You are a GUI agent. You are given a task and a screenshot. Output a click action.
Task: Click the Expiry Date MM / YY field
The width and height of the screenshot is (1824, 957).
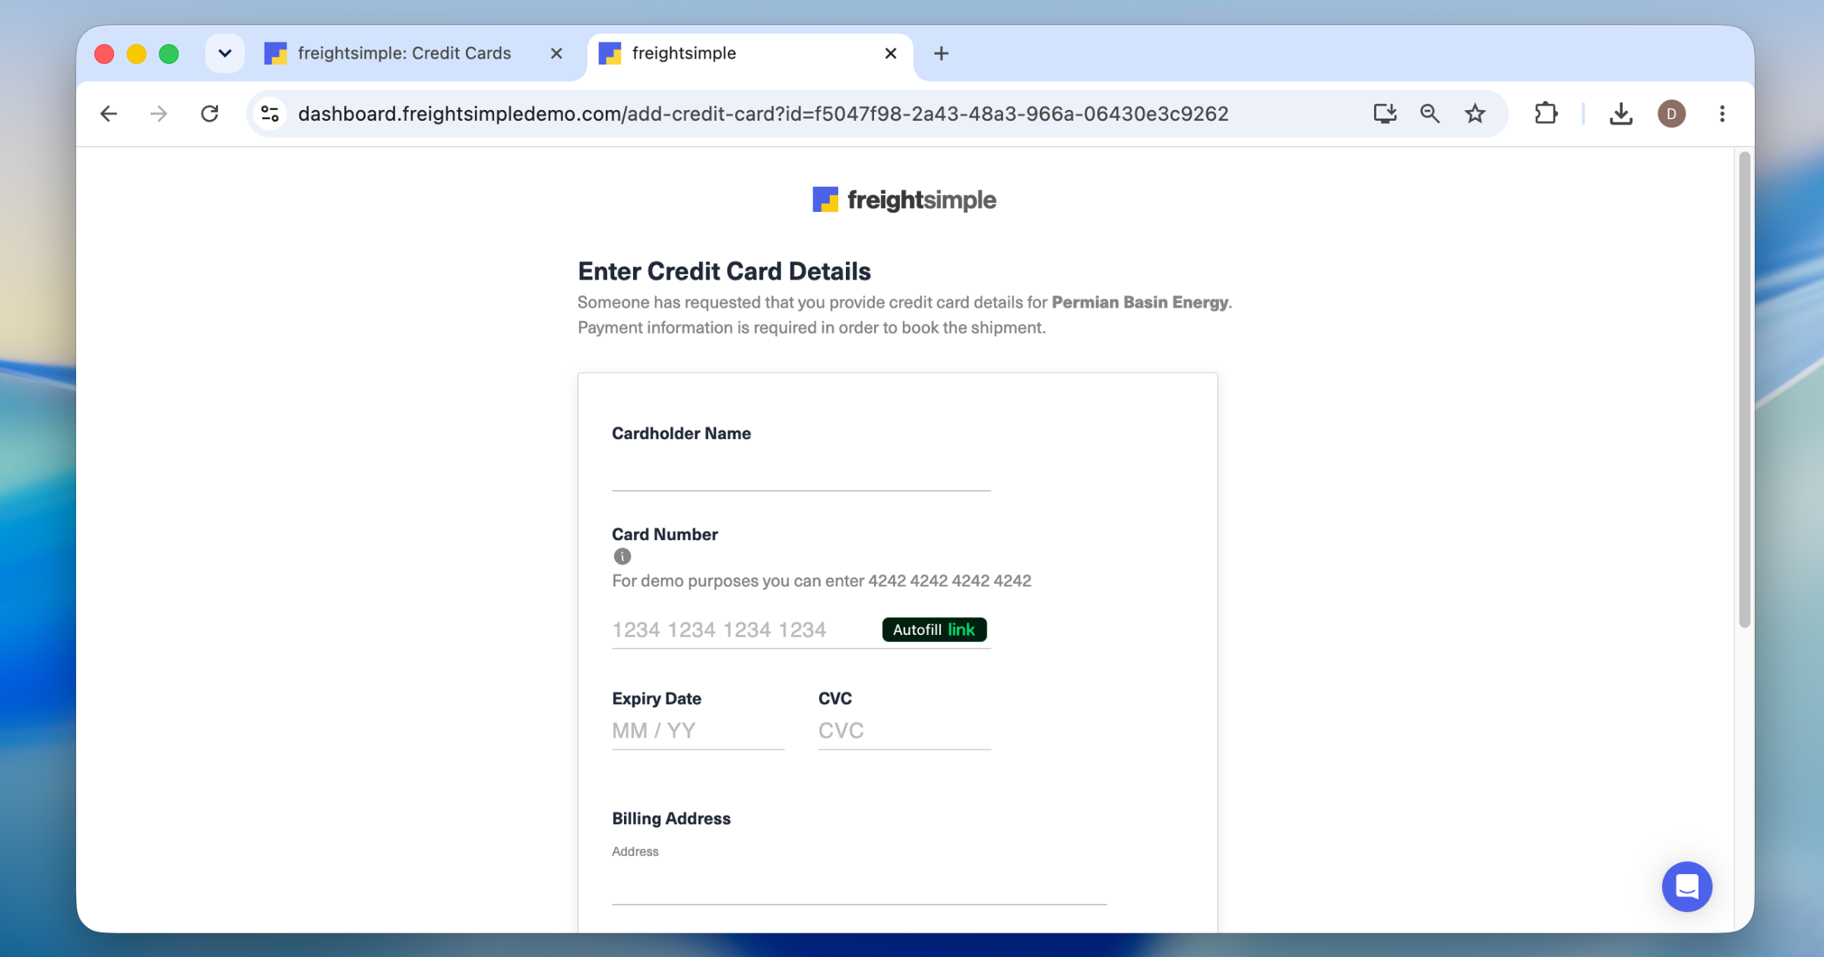698,731
